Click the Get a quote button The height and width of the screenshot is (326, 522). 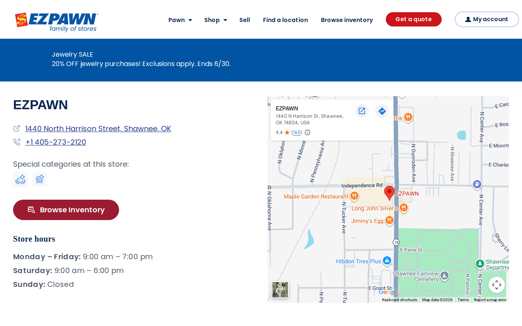tap(414, 20)
